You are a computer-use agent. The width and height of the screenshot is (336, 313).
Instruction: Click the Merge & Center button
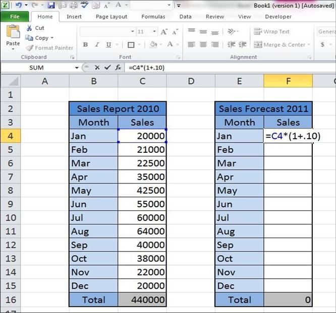coord(279,44)
